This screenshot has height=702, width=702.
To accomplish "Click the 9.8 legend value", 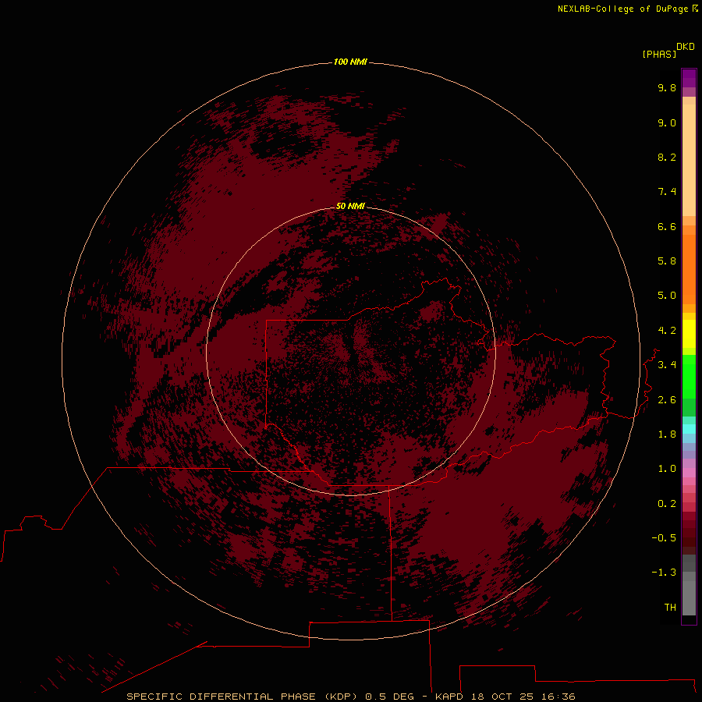I will tap(667, 87).
